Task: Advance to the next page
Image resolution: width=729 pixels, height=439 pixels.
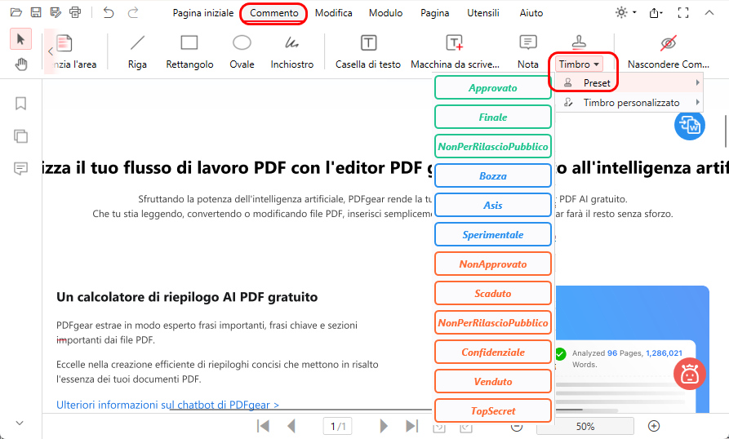Action: 384,426
